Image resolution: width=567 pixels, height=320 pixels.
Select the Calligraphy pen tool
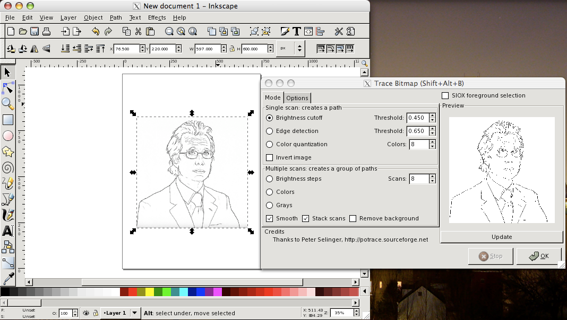pyautogui.click(x=7, y=215)
